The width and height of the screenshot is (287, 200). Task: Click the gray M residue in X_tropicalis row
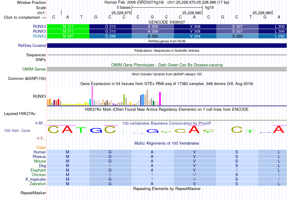[x=194, y=179]
